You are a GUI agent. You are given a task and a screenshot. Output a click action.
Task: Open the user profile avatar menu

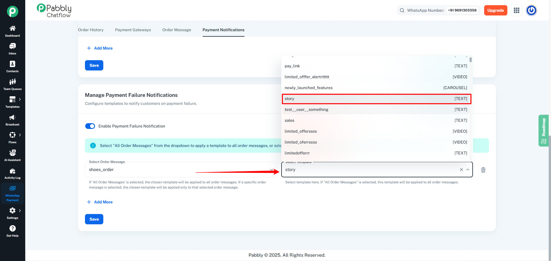coord(531,10)
